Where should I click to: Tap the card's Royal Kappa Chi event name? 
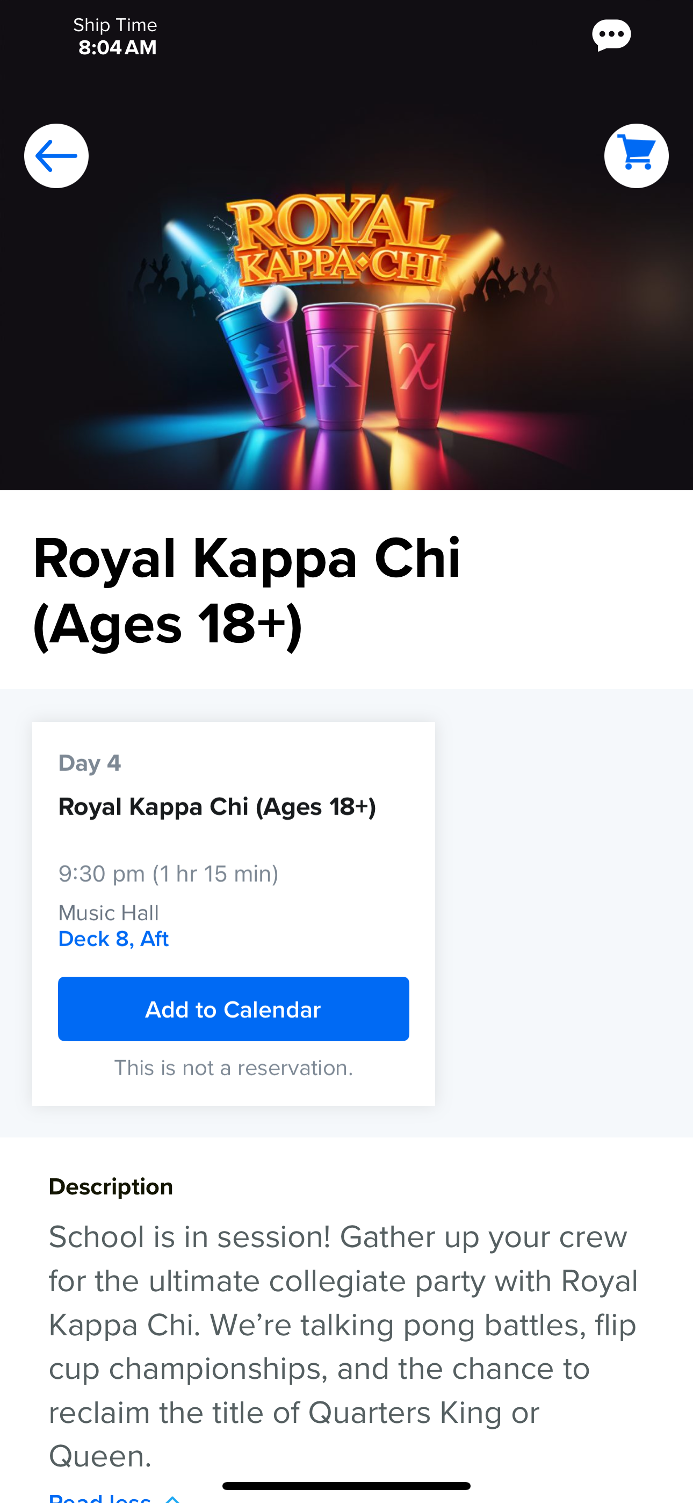point(217,807)
